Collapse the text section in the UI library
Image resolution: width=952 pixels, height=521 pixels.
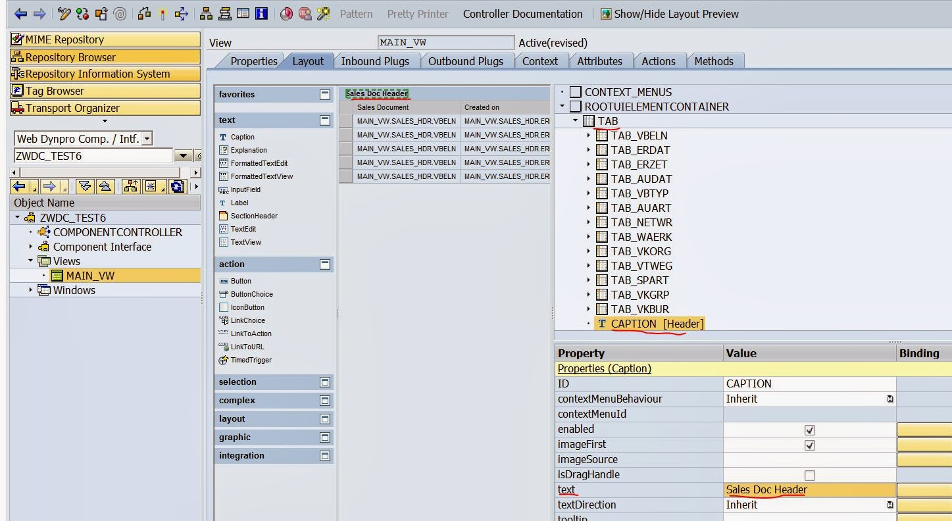pyautogui.click(x=324, y=120)
